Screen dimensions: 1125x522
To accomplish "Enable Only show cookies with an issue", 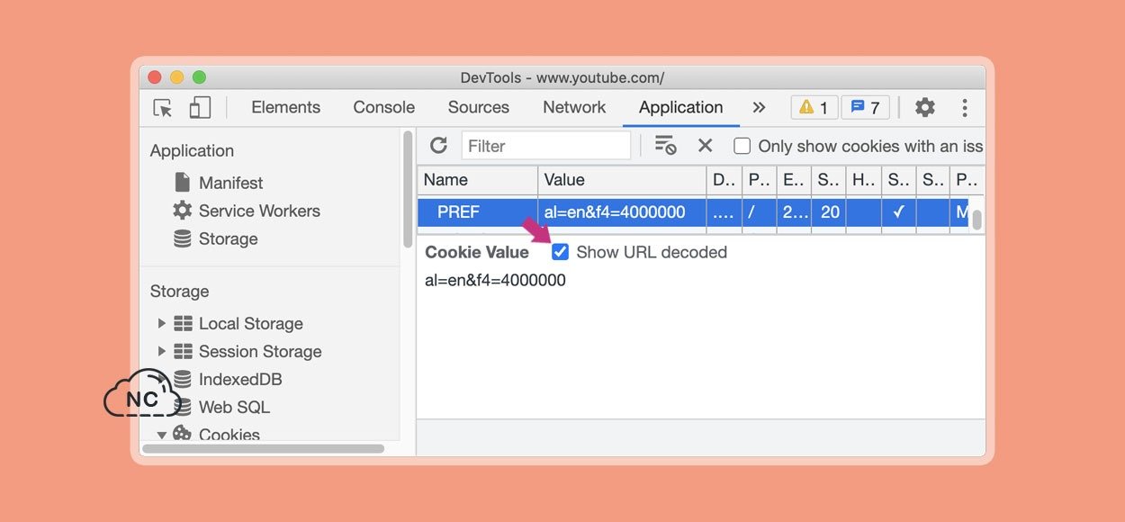I will click(742, 146).
